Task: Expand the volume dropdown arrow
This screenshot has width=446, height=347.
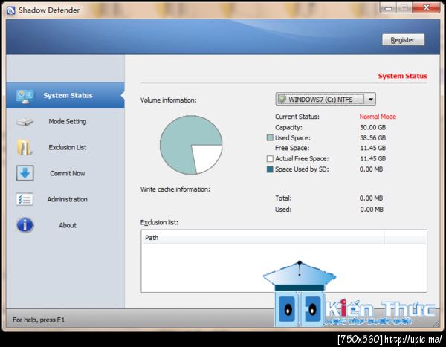Action: point(371,100)
